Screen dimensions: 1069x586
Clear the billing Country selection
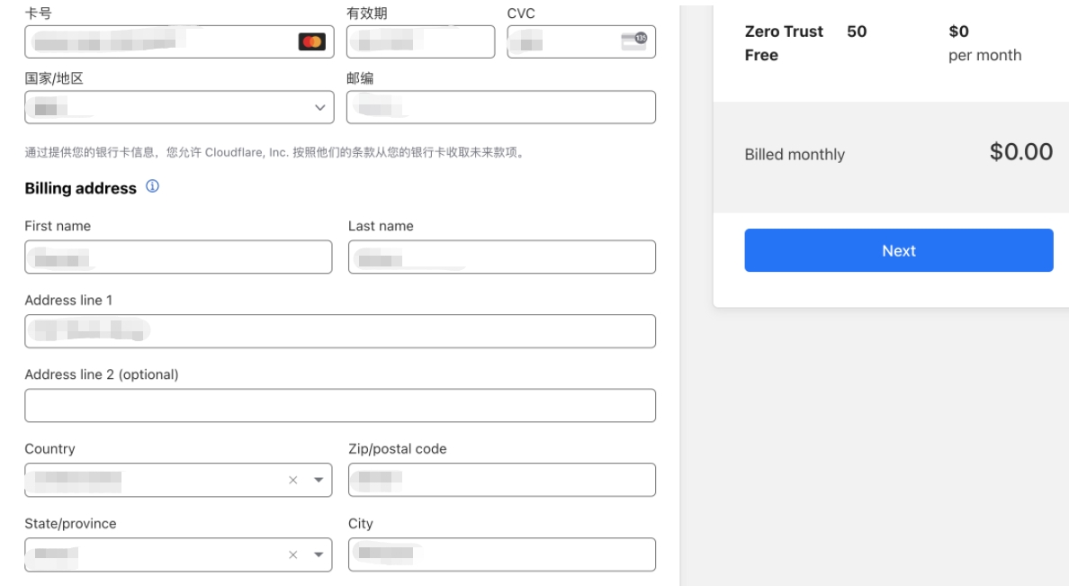tap(292, 480)
